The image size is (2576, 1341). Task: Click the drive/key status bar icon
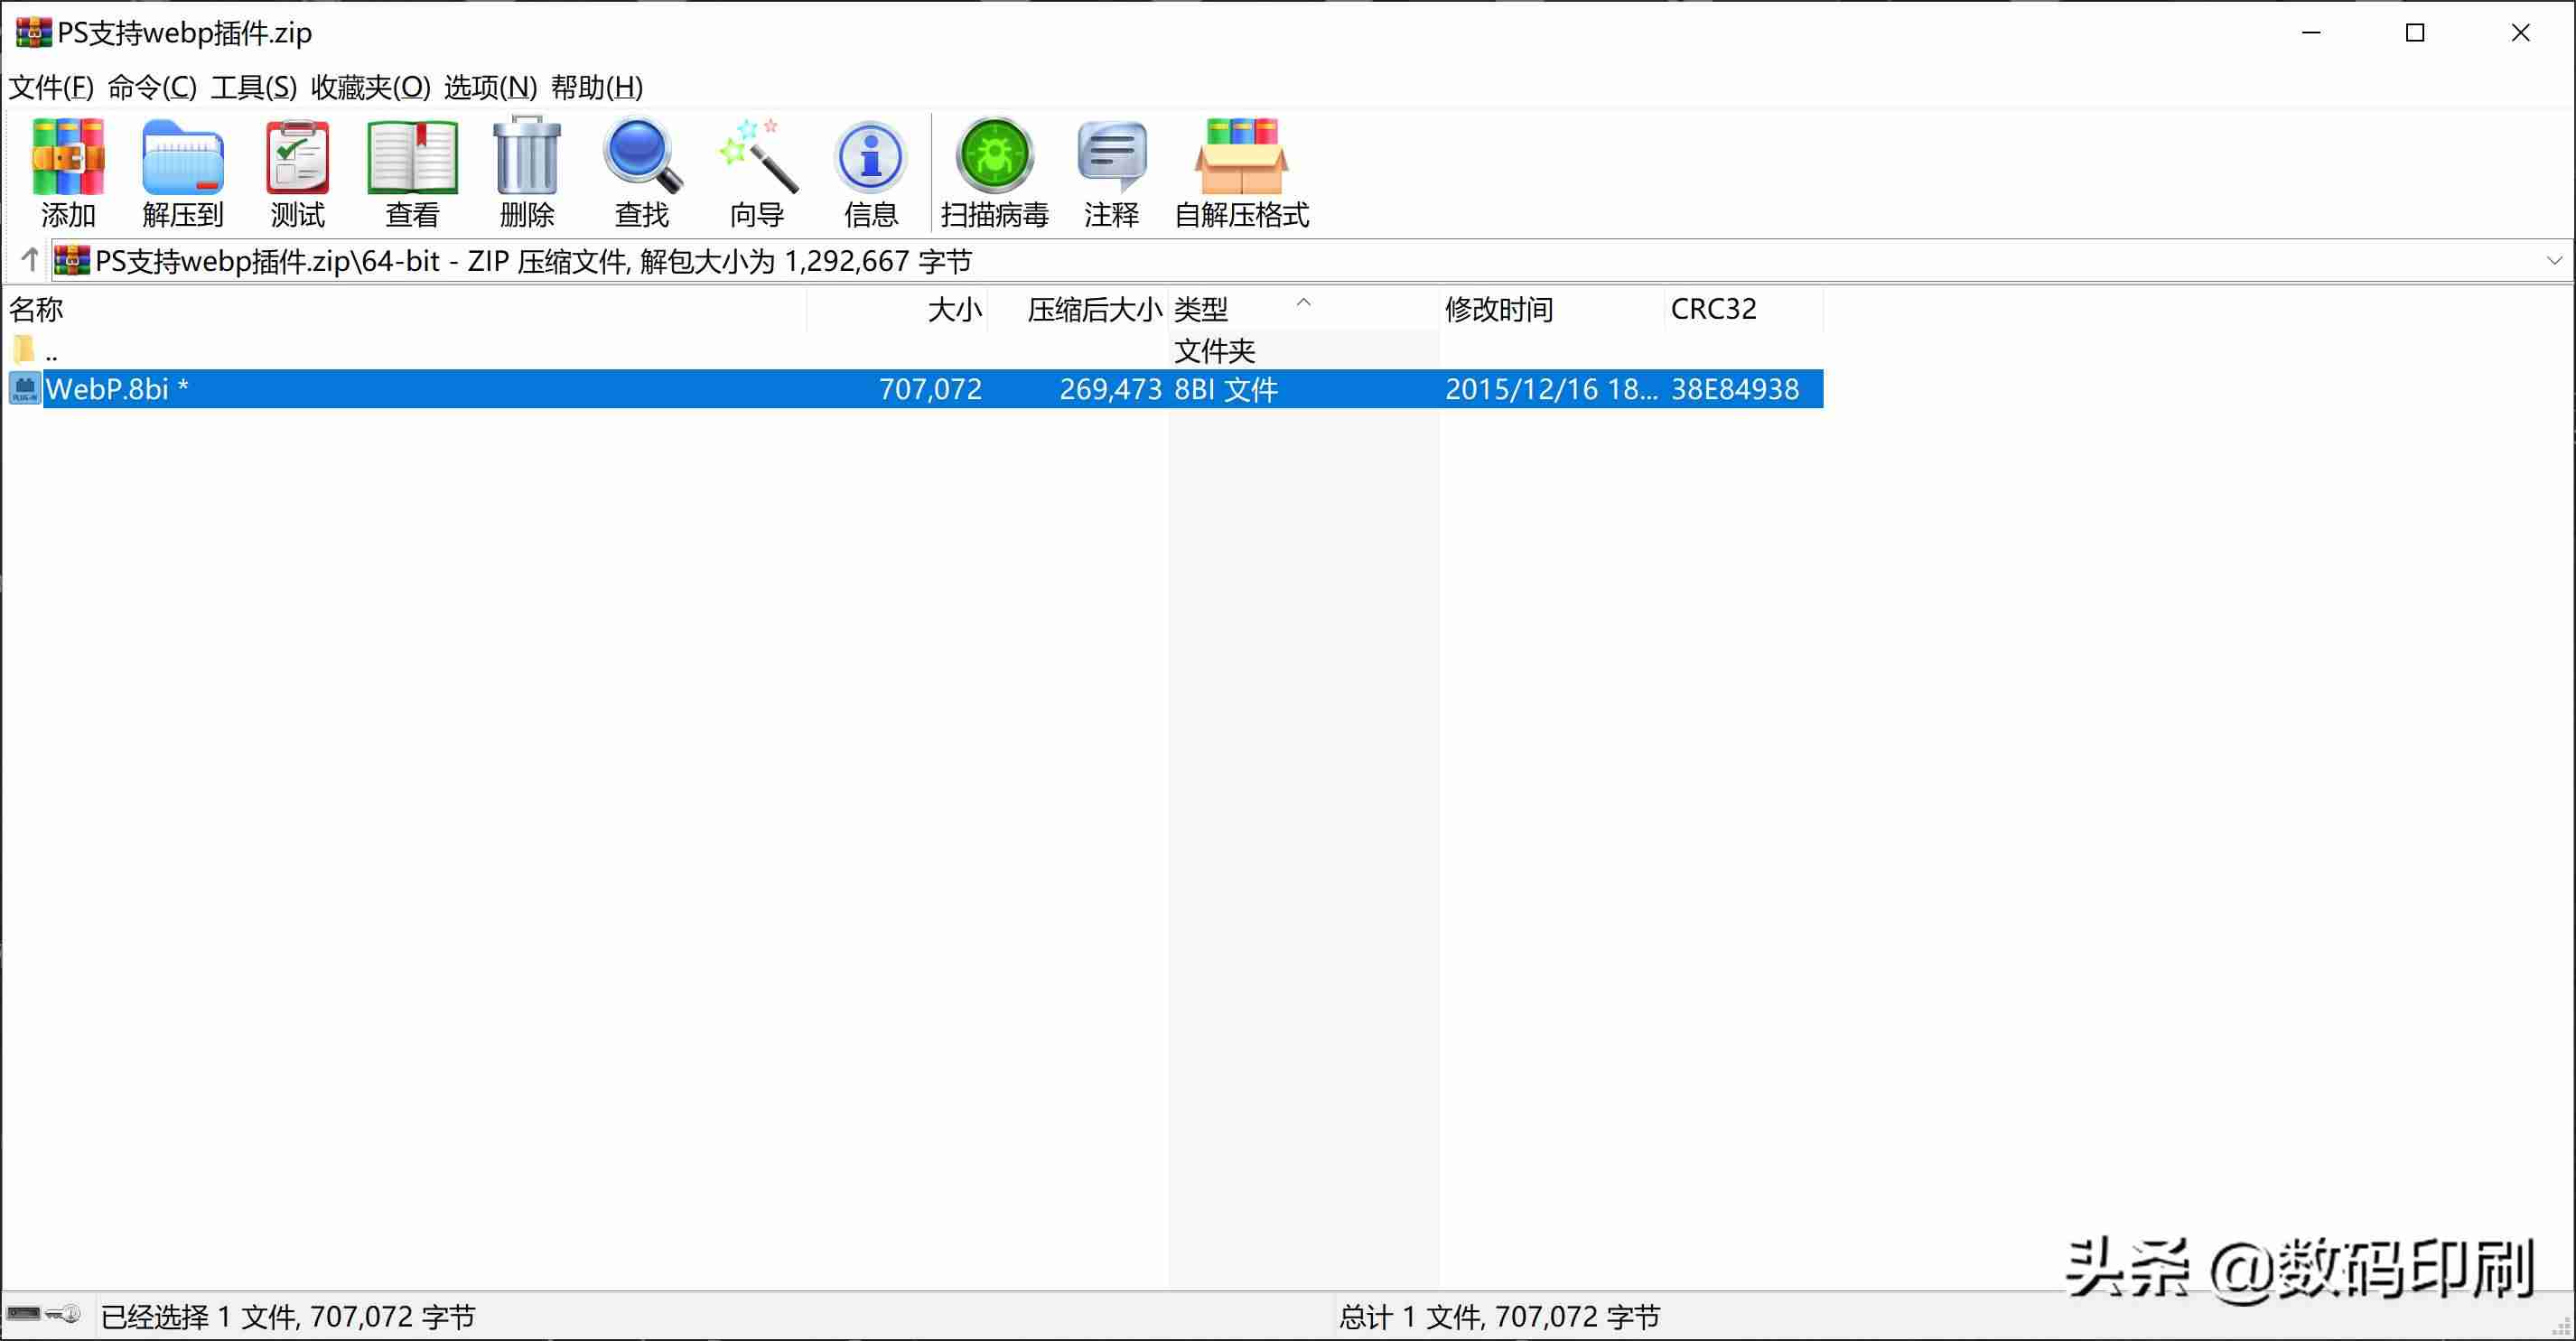[x=44, y=1314]
